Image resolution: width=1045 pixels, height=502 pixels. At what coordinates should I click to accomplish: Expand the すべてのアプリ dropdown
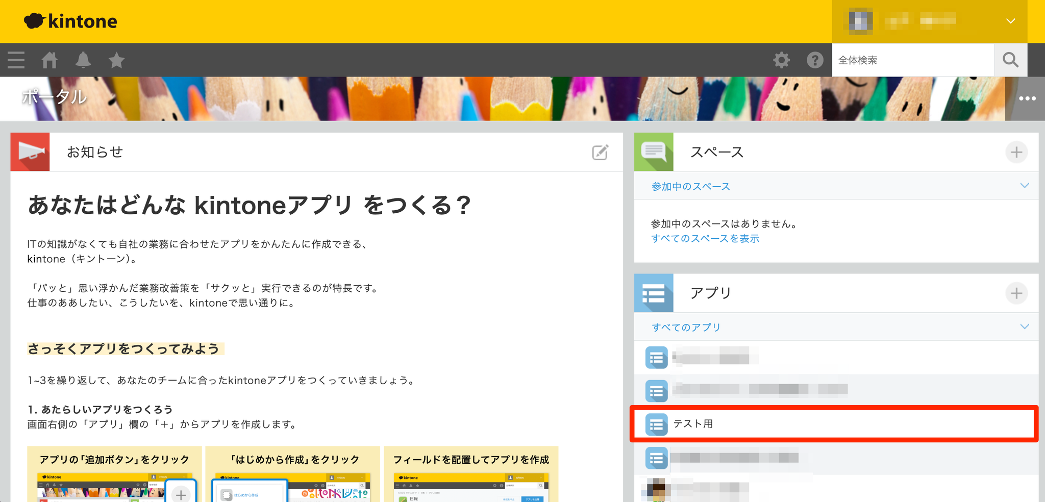[1024, 327]
